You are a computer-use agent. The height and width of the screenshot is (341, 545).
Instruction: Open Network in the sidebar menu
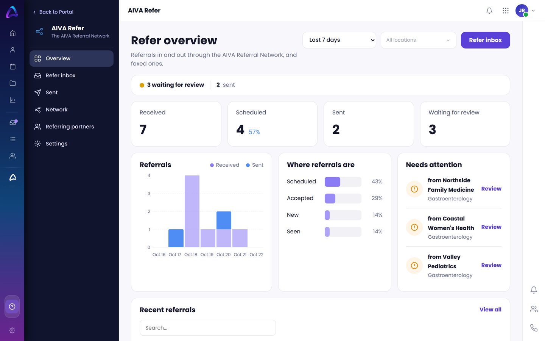(x=72, y=109)
